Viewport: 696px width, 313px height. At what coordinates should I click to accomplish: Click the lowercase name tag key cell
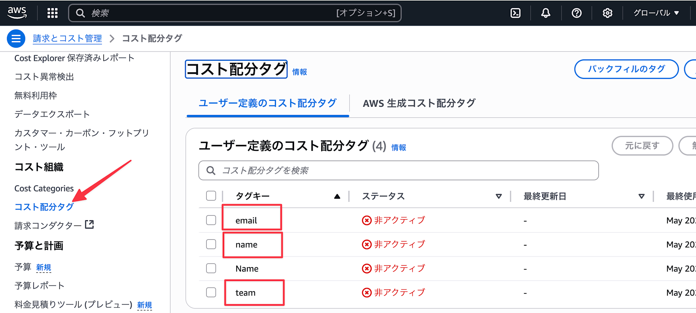click(x=246, y=245)
